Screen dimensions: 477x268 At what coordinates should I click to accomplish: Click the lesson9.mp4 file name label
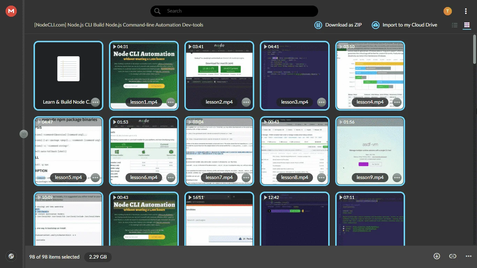tap(370, 178)
